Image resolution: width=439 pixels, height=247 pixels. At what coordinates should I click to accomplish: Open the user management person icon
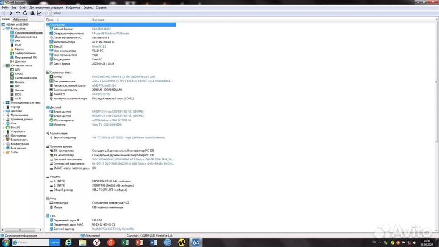pyautogui.click(x=32, y=12)
